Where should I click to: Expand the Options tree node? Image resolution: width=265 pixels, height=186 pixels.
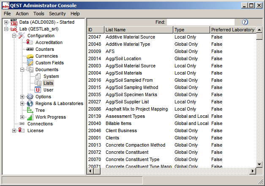22,97
